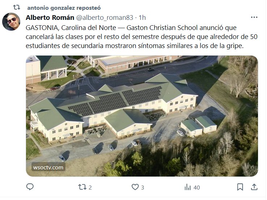Screen dimensions: 267x200
Task: Click the like count number 3
Action: coord(143,187)
